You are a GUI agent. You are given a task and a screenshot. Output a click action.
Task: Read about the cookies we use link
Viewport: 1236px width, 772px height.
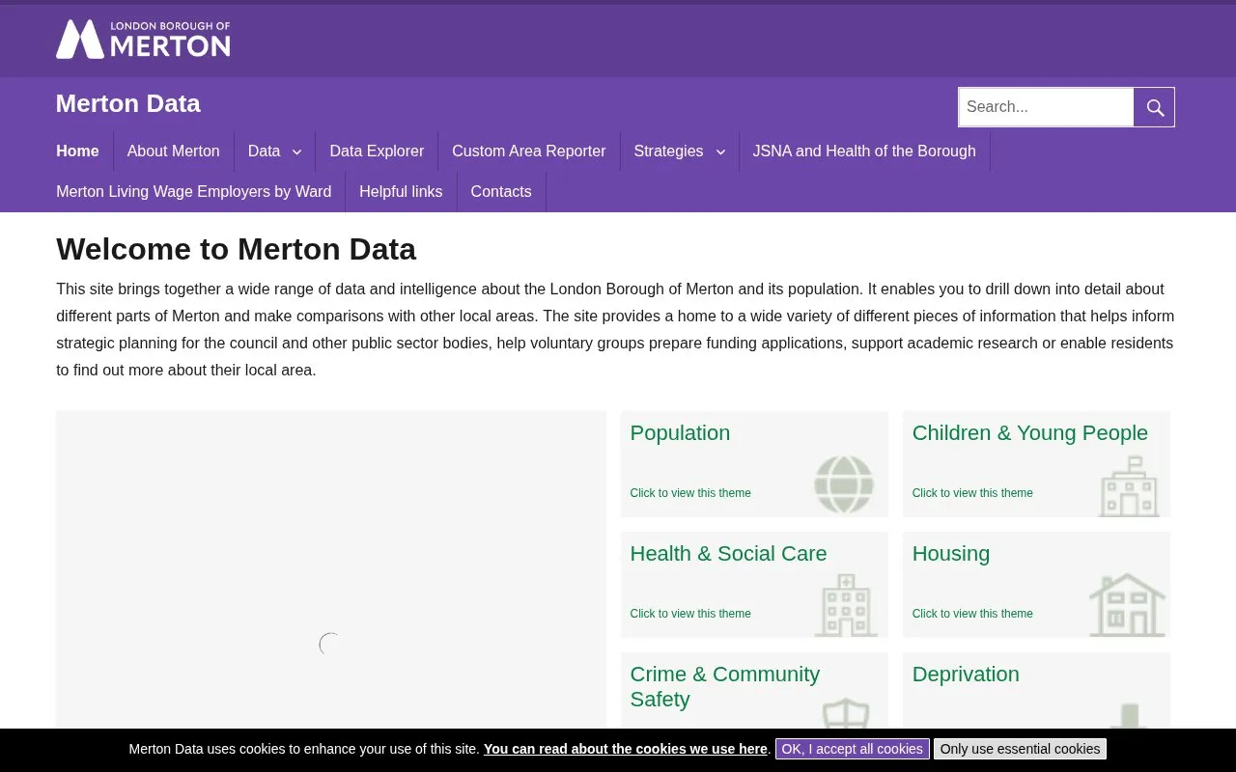(x=626, y=749)
